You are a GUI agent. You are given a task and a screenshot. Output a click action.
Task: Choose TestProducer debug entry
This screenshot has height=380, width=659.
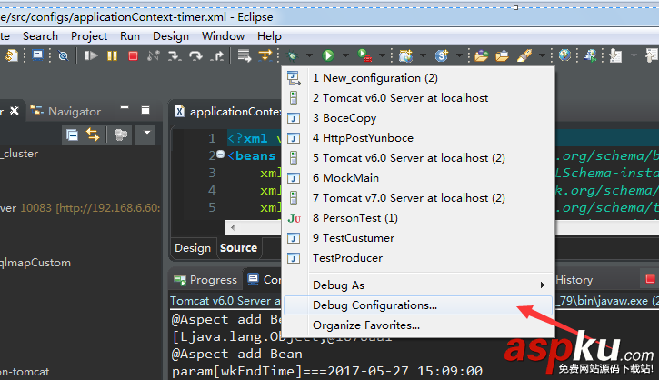coord(418,257)
